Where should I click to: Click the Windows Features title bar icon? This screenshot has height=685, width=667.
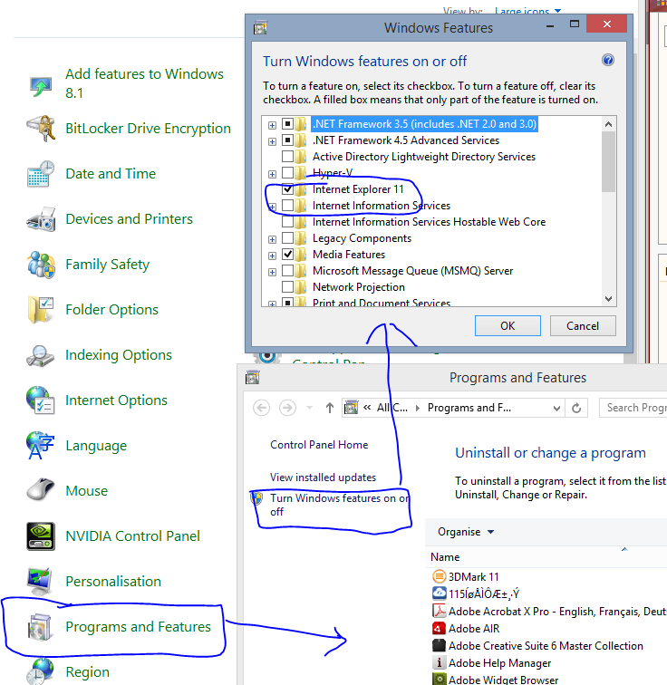coord(260,28)
